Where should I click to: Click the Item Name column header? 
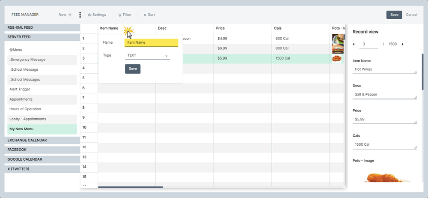127,28
